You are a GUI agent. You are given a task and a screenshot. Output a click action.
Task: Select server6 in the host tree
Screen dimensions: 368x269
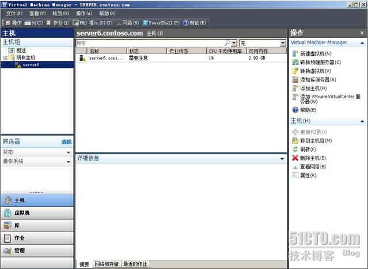31,65
